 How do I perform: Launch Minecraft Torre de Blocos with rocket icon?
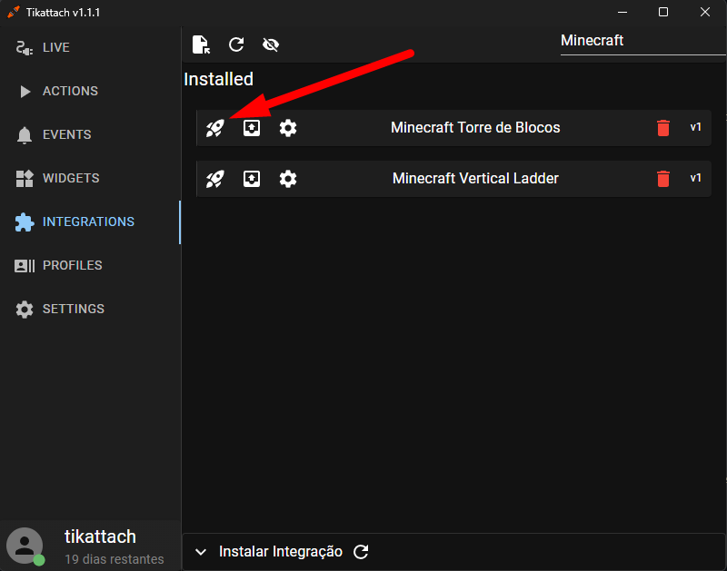click(215, 128)
